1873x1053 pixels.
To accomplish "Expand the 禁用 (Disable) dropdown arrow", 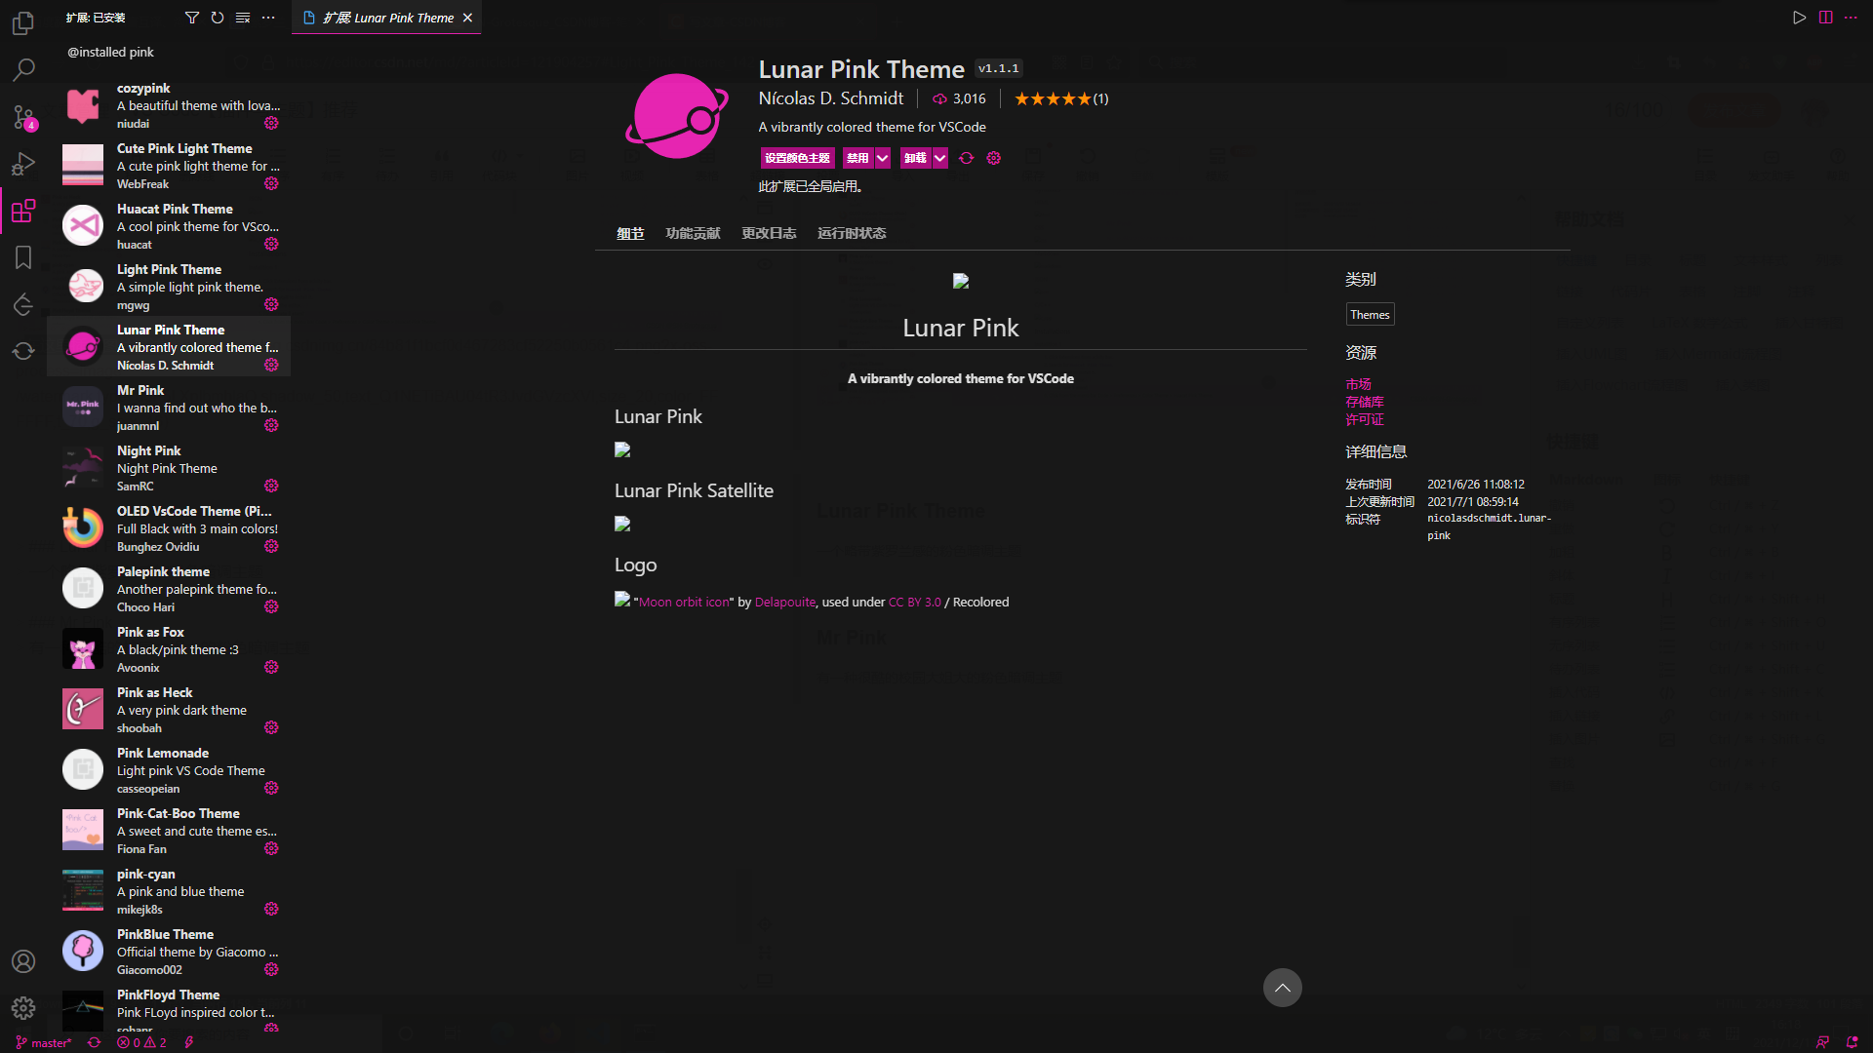I will [882, 158].
